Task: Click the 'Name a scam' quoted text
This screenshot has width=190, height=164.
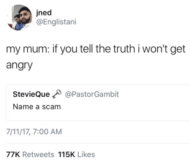Action: click(x=37, y=107)
